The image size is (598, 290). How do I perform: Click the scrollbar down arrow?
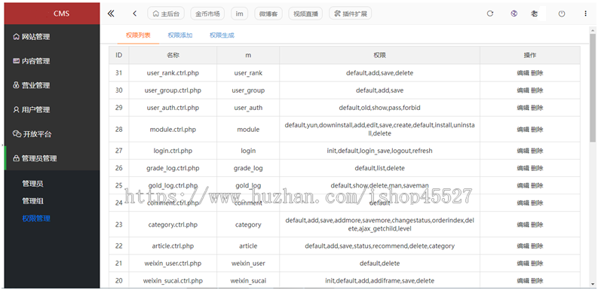tap(593, 284)
